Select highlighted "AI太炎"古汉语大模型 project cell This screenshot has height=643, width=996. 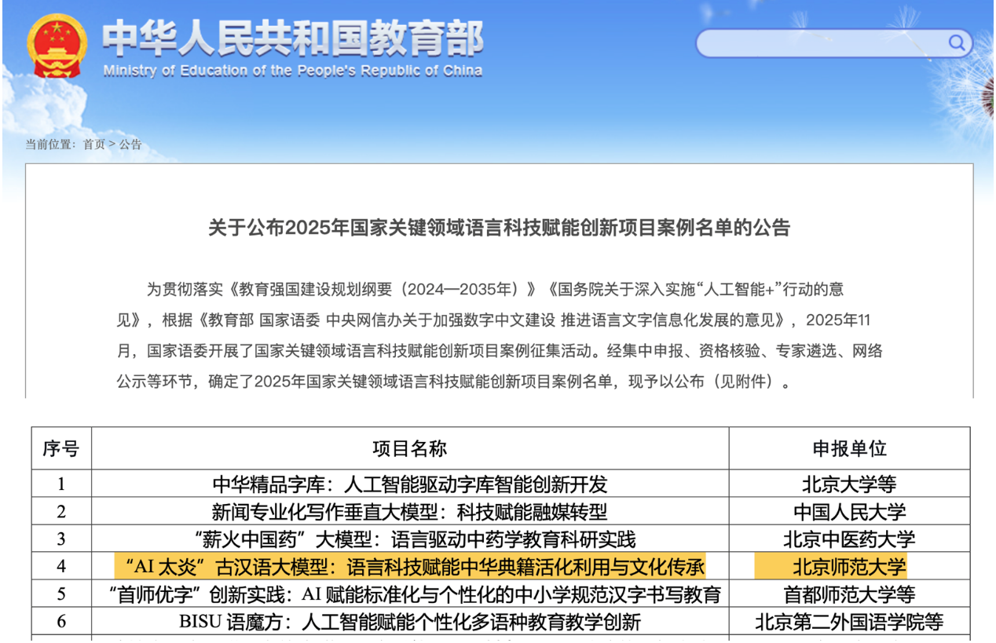tap(410, 567)
